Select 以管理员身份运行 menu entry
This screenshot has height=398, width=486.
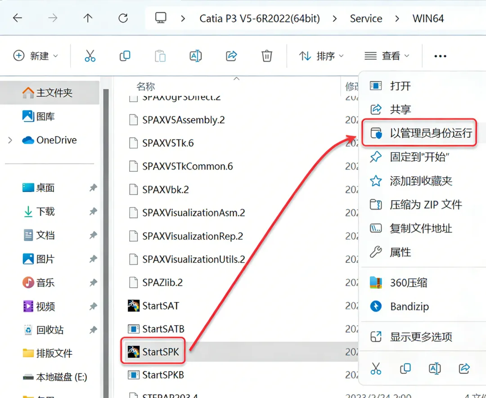pos(420,133)
